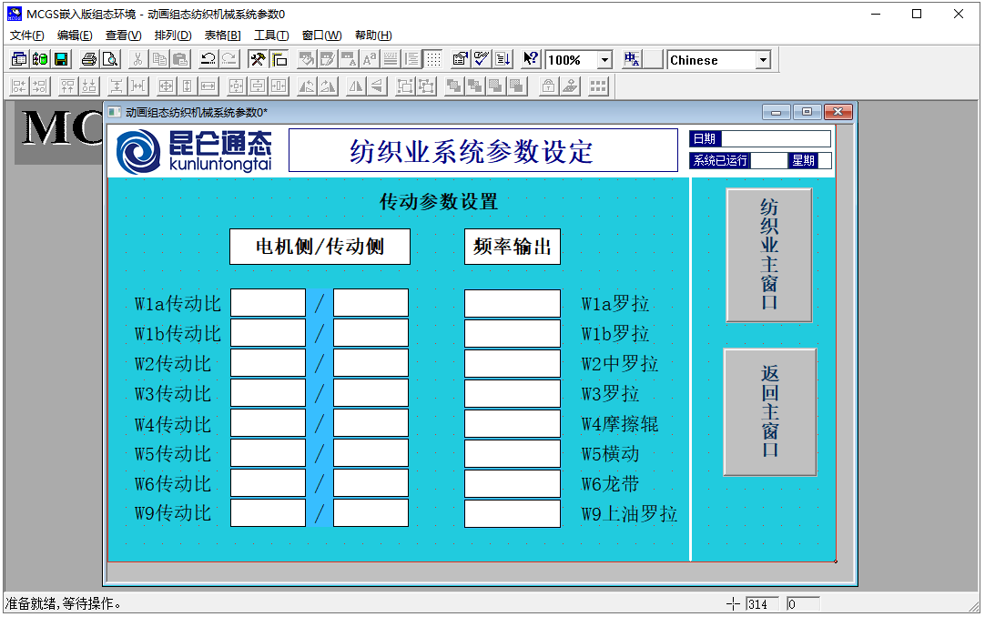Screen dimensions: 985x617
Task: Click the fill color paint bucket icon
Action: point(307,60)
